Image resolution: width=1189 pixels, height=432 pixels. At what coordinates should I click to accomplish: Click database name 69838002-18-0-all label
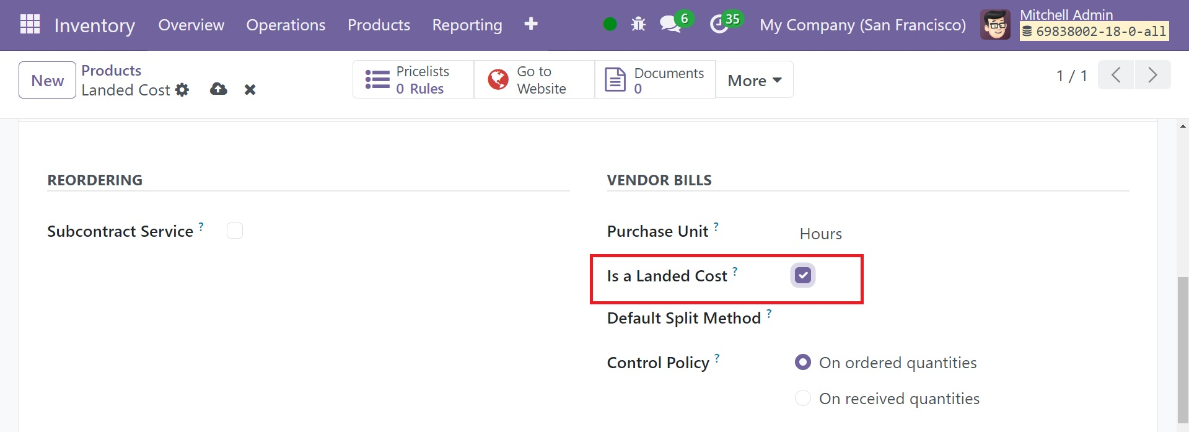tap(1094, 32)
